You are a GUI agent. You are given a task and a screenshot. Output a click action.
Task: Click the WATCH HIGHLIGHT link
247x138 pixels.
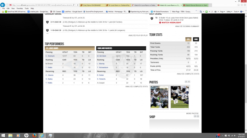[171, 22]
